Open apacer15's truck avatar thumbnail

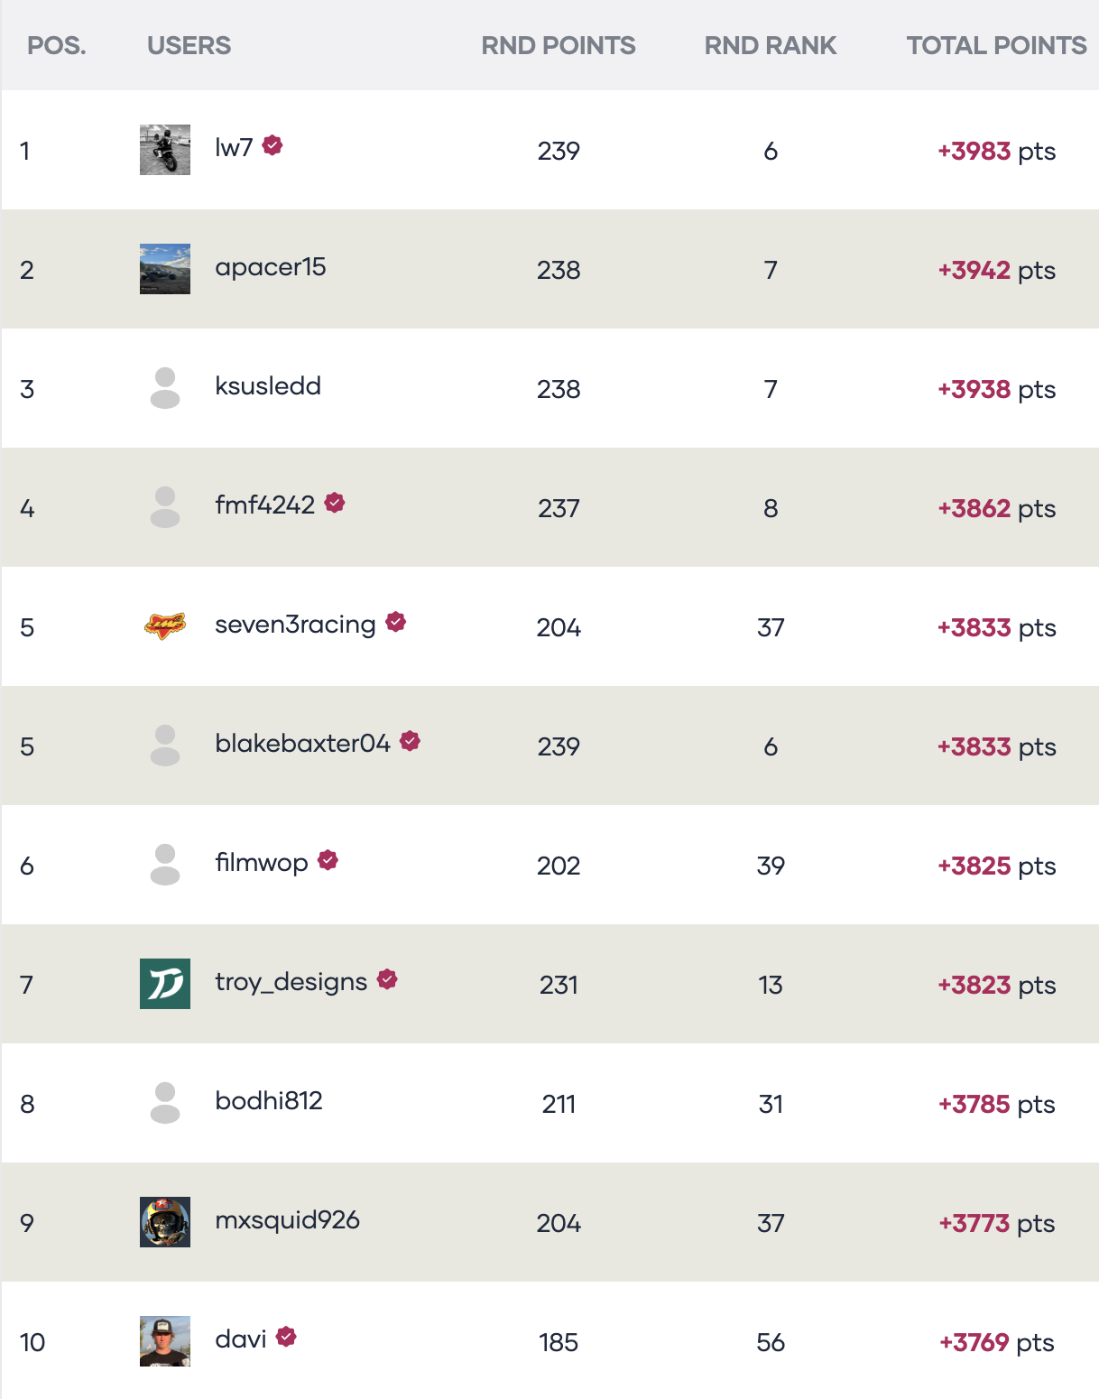165,269
